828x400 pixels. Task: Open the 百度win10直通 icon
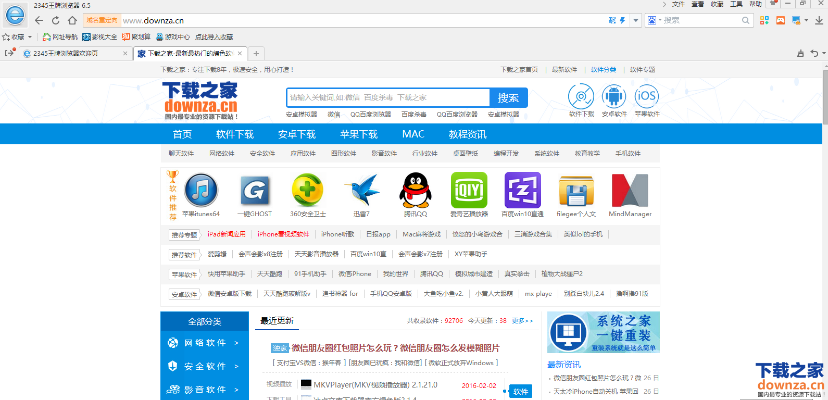click(x=523, y=190)
